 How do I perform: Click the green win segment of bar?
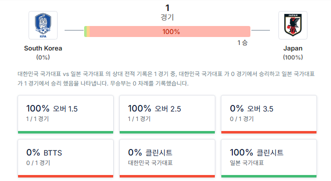pos(85,31)
